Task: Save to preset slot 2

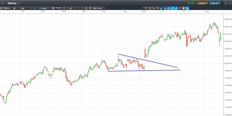Action: pos(71,8)
